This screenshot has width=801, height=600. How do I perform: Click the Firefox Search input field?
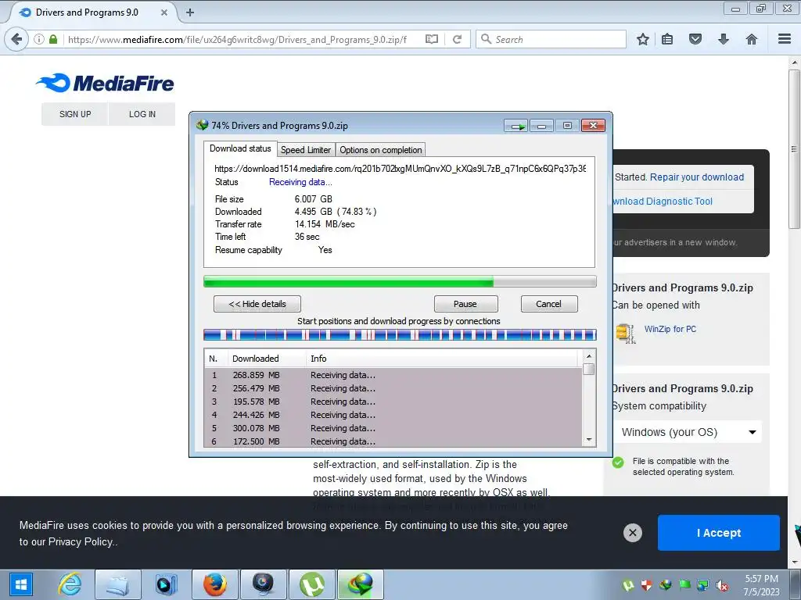[551, 39]
